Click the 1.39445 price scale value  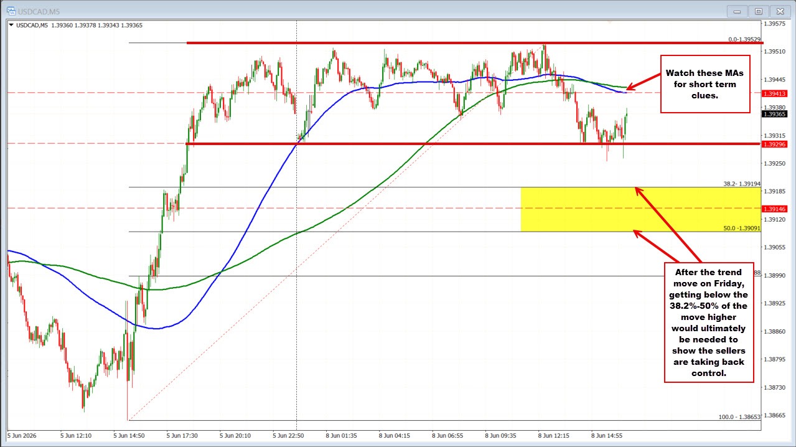[776, 80]
